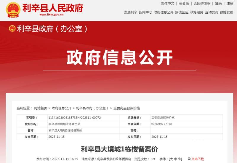Image resolution: width=237 pixels, height=163 pixels.
Task: Click the 登录 login link
Action: point(218,4)
